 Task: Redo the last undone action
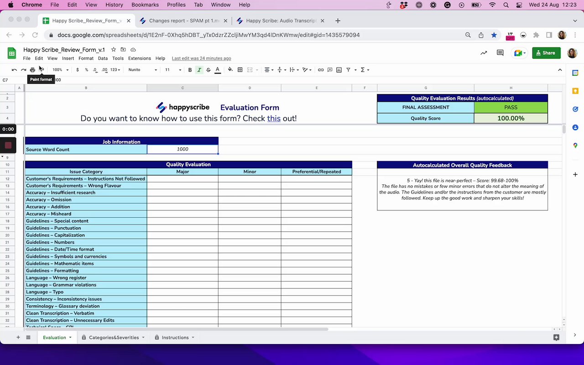tap(23, 70)
